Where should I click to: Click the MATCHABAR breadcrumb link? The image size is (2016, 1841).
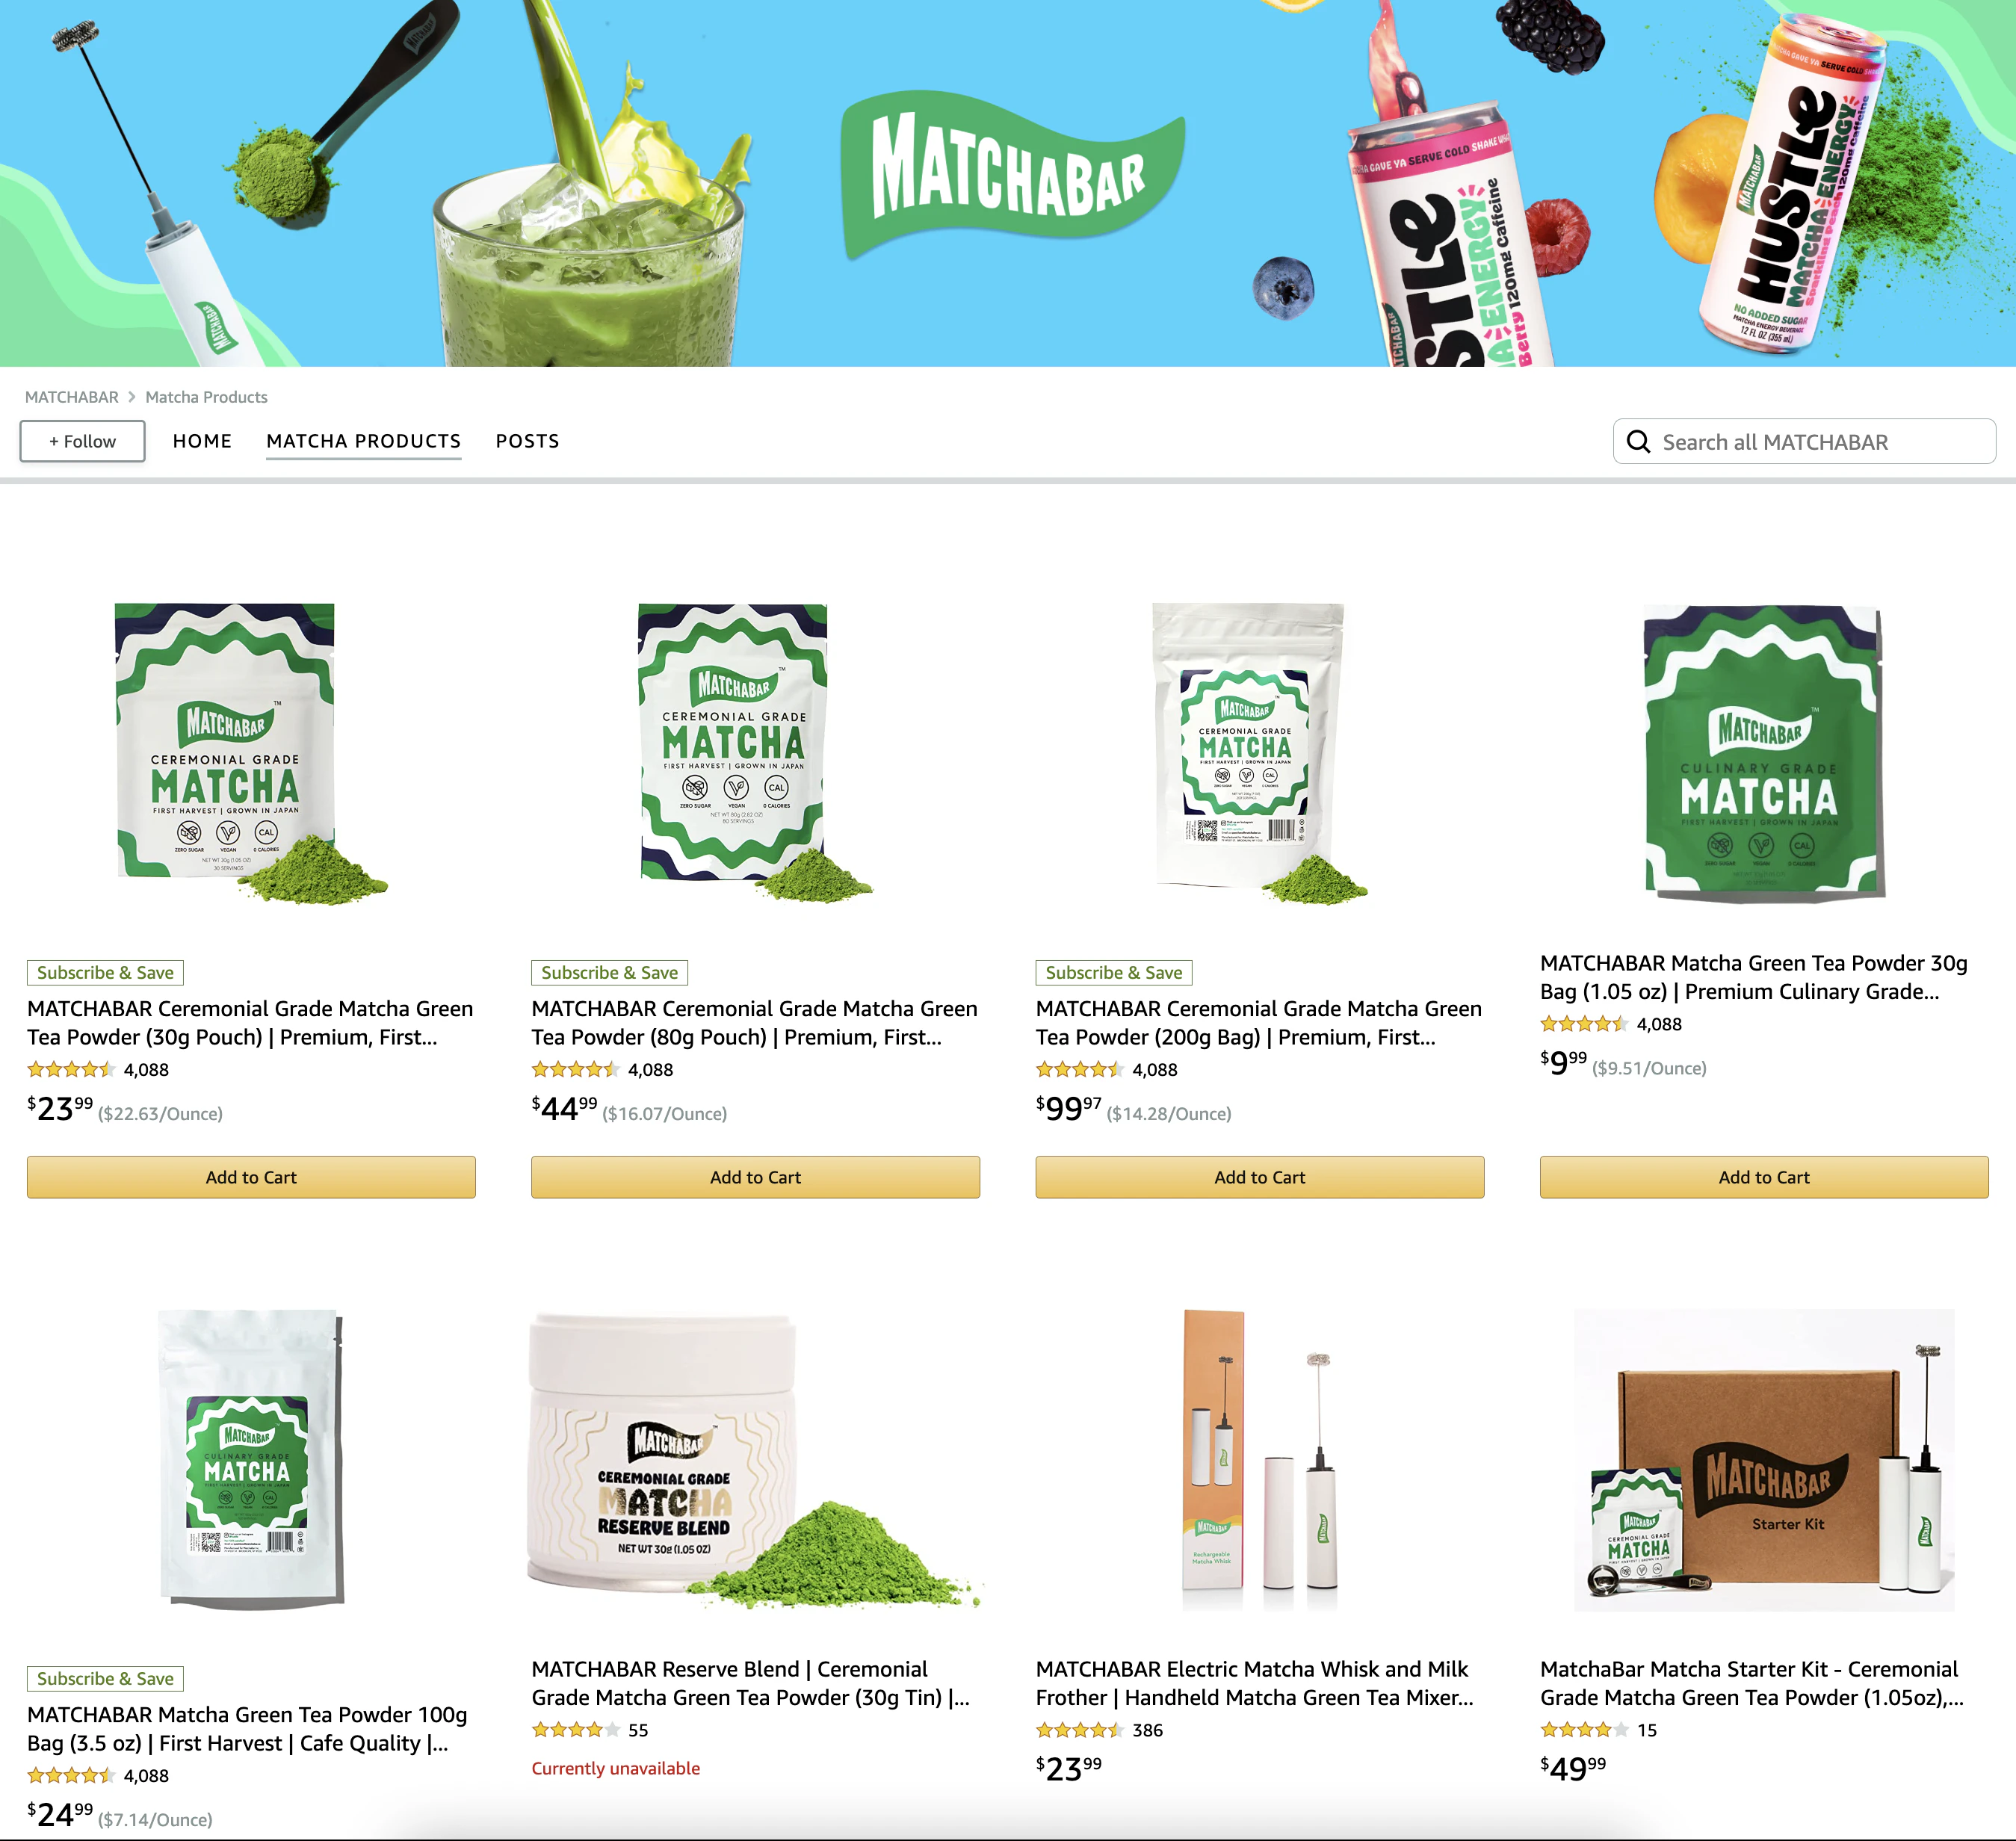[72, 397]
